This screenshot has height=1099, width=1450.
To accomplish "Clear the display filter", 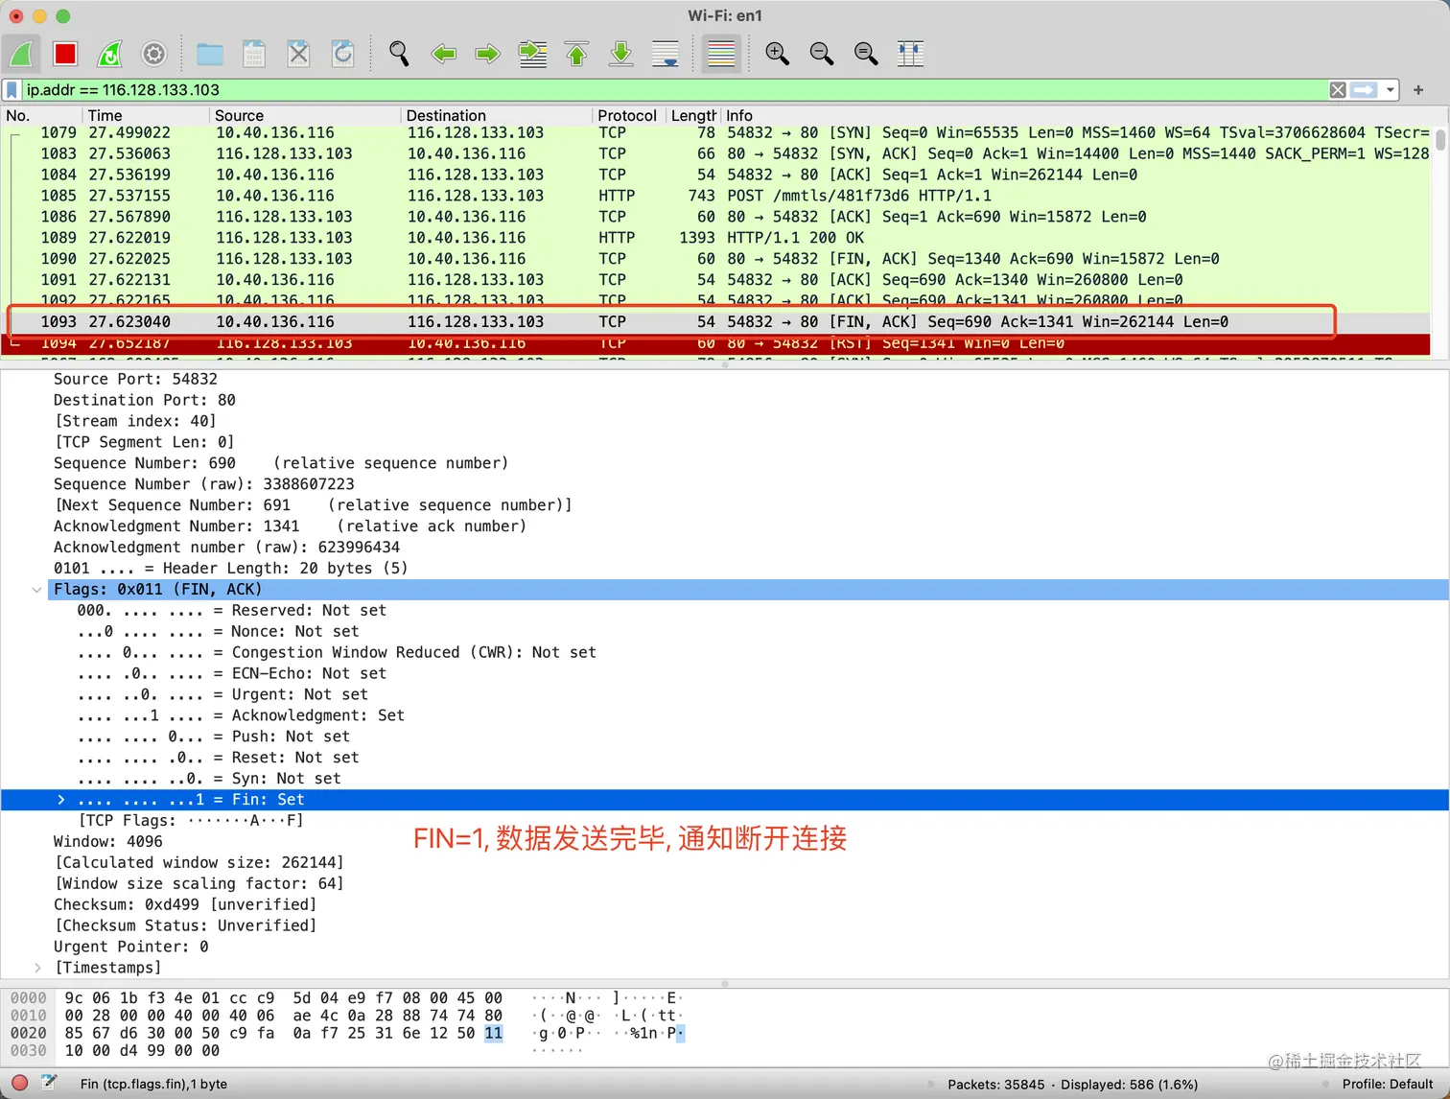I will [x=1338, y=90].
